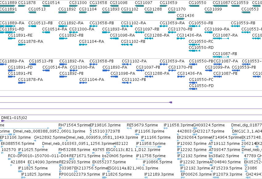
Task: Open the CG13659 gene label
Action: coord(168,3)
